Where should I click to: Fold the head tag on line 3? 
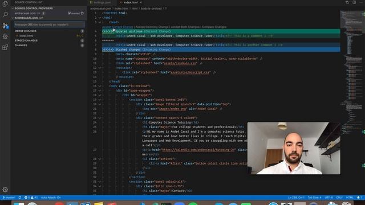(x=100, y=22)
